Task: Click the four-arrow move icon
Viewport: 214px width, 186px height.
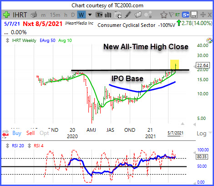Action: click(x=203, y=15)
